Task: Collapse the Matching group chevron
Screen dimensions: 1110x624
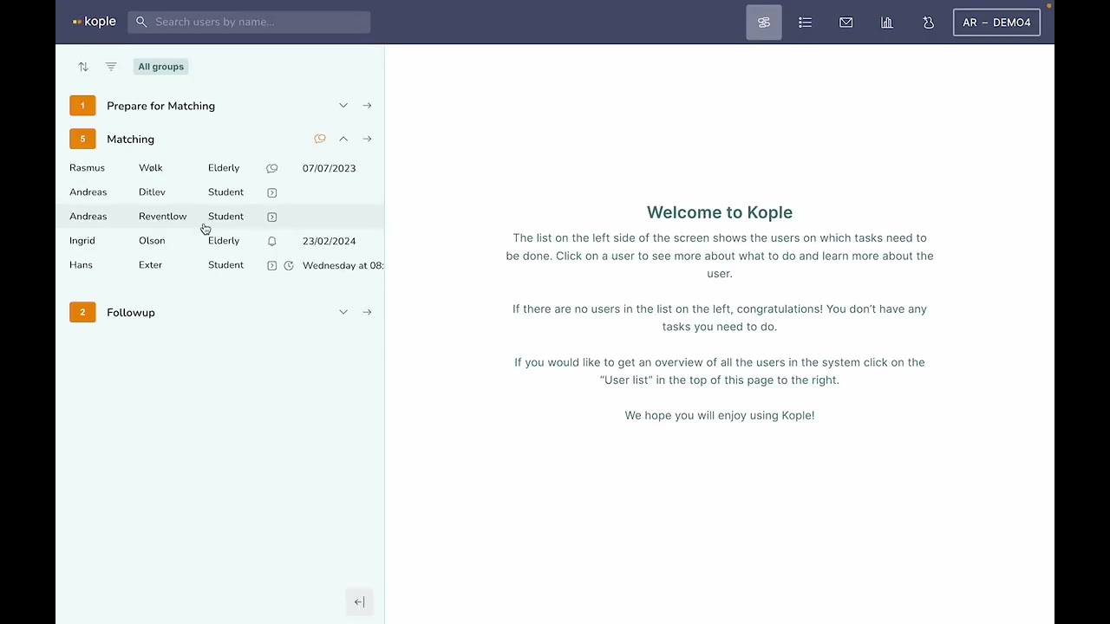Action: click(x=343, y=139)
